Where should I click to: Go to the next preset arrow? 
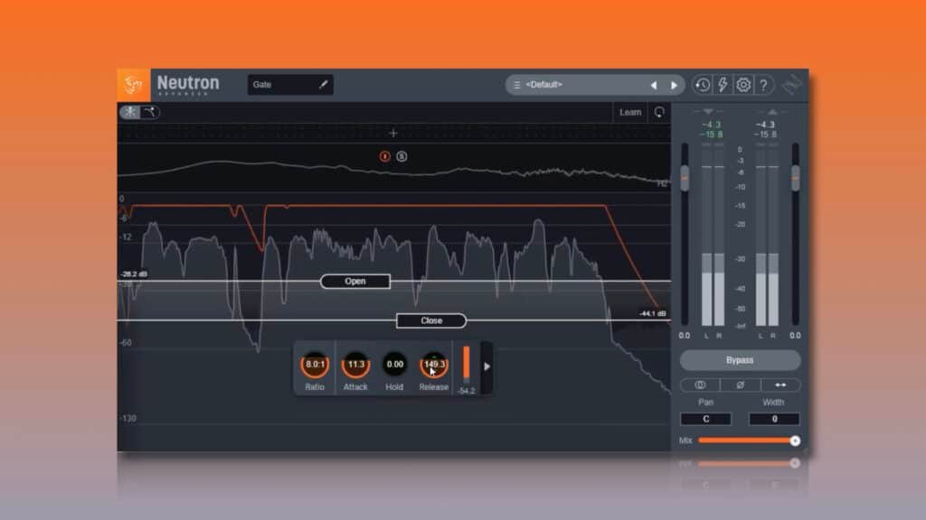674,86
